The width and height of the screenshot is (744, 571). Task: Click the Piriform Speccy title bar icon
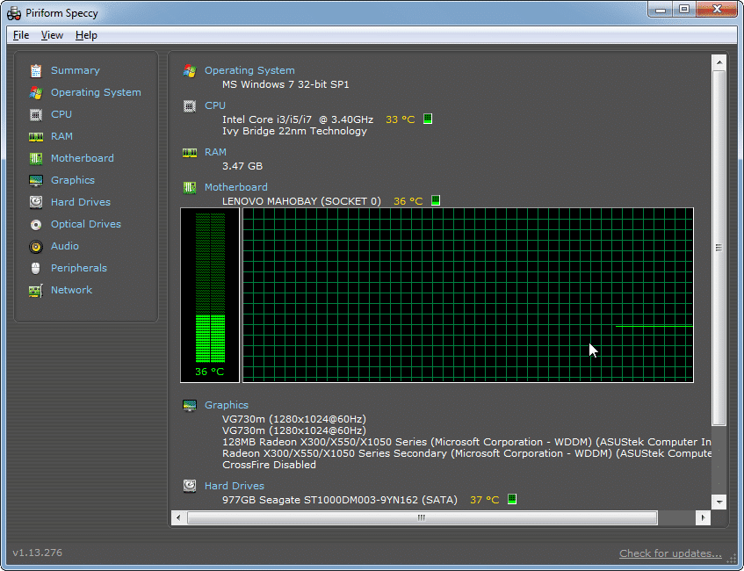pos(14,13)
